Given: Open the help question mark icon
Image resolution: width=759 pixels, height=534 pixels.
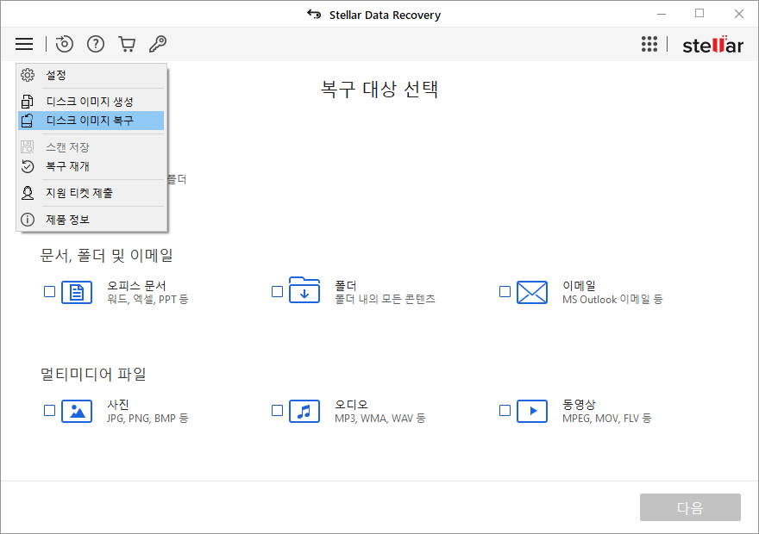Looking at the screenshot, I should coord(96,44).
